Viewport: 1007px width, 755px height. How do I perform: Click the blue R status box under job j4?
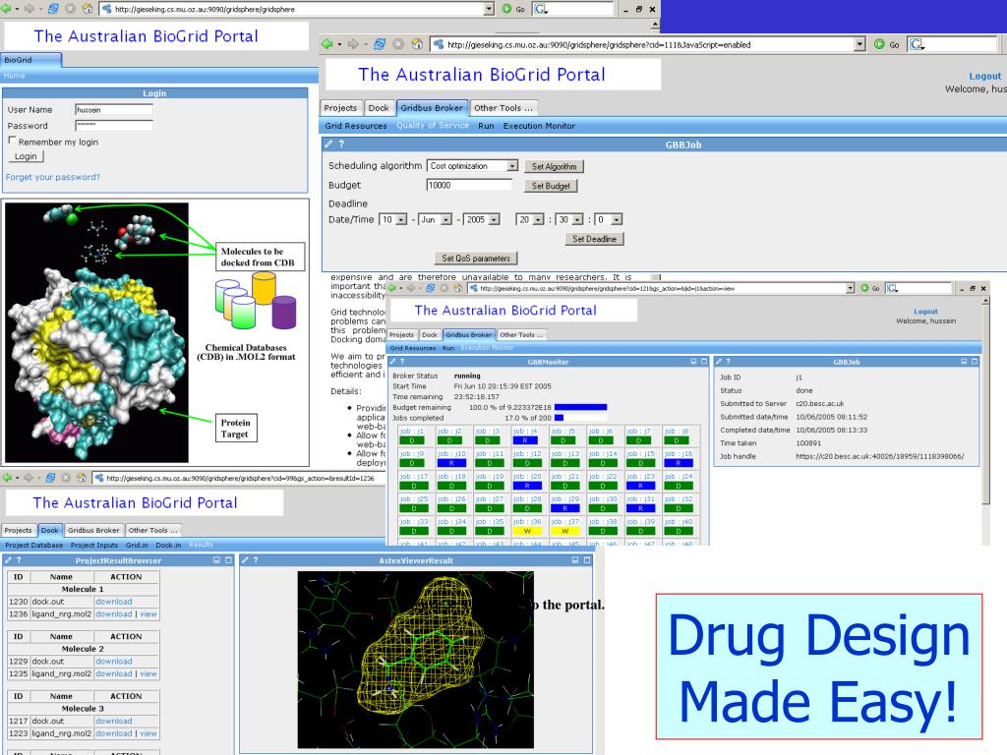click(525, 440)
